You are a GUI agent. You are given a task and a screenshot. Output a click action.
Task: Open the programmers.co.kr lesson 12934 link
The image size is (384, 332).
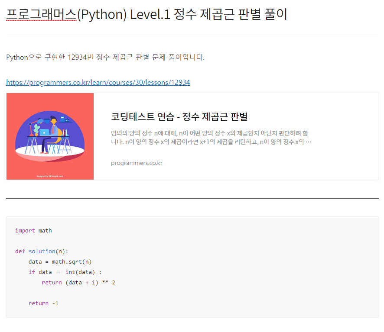(98, 82)
